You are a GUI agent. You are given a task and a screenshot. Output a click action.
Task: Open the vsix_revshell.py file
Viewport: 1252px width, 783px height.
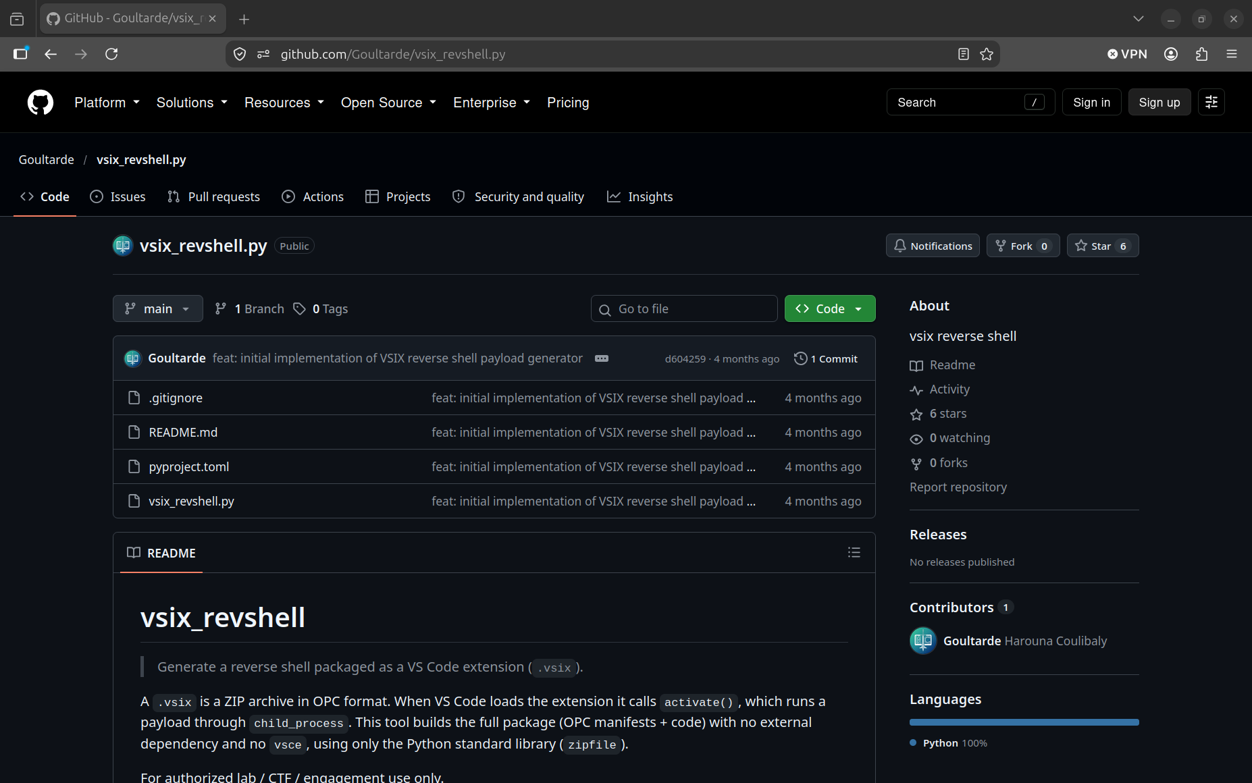pyautogui.click(x=192, y=501)
